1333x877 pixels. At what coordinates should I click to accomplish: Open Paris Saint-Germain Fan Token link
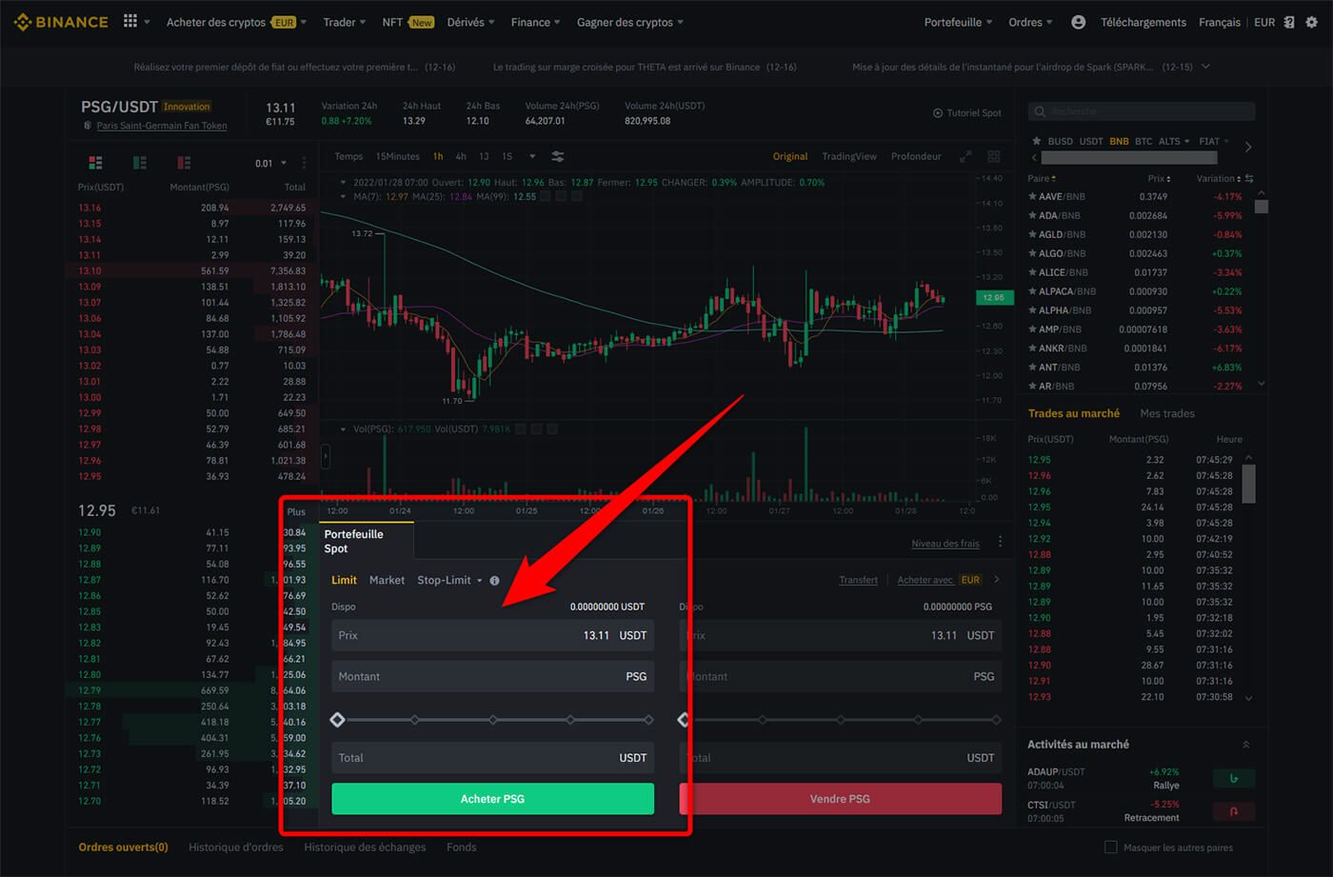tap(162, 126)
